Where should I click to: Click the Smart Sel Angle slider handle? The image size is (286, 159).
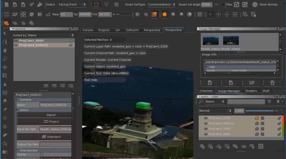coord(216,5)
